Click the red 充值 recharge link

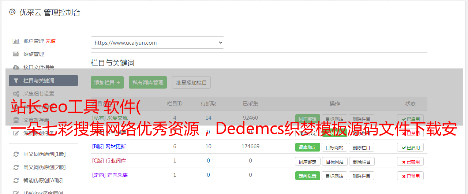tap(51, 41)
